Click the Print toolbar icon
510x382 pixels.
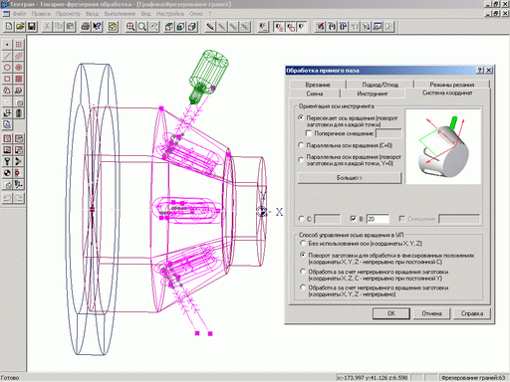click(x=86, y=26)
